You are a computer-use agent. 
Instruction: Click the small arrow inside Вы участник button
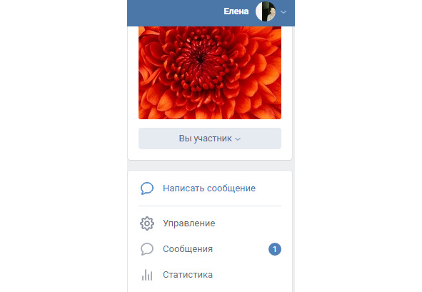coord(238,139)
